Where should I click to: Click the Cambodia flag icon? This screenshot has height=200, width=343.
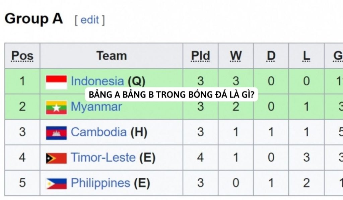56,133
